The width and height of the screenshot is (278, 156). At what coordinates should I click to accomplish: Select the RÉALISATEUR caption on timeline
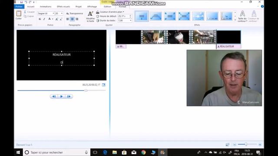[x=229, y=46]
